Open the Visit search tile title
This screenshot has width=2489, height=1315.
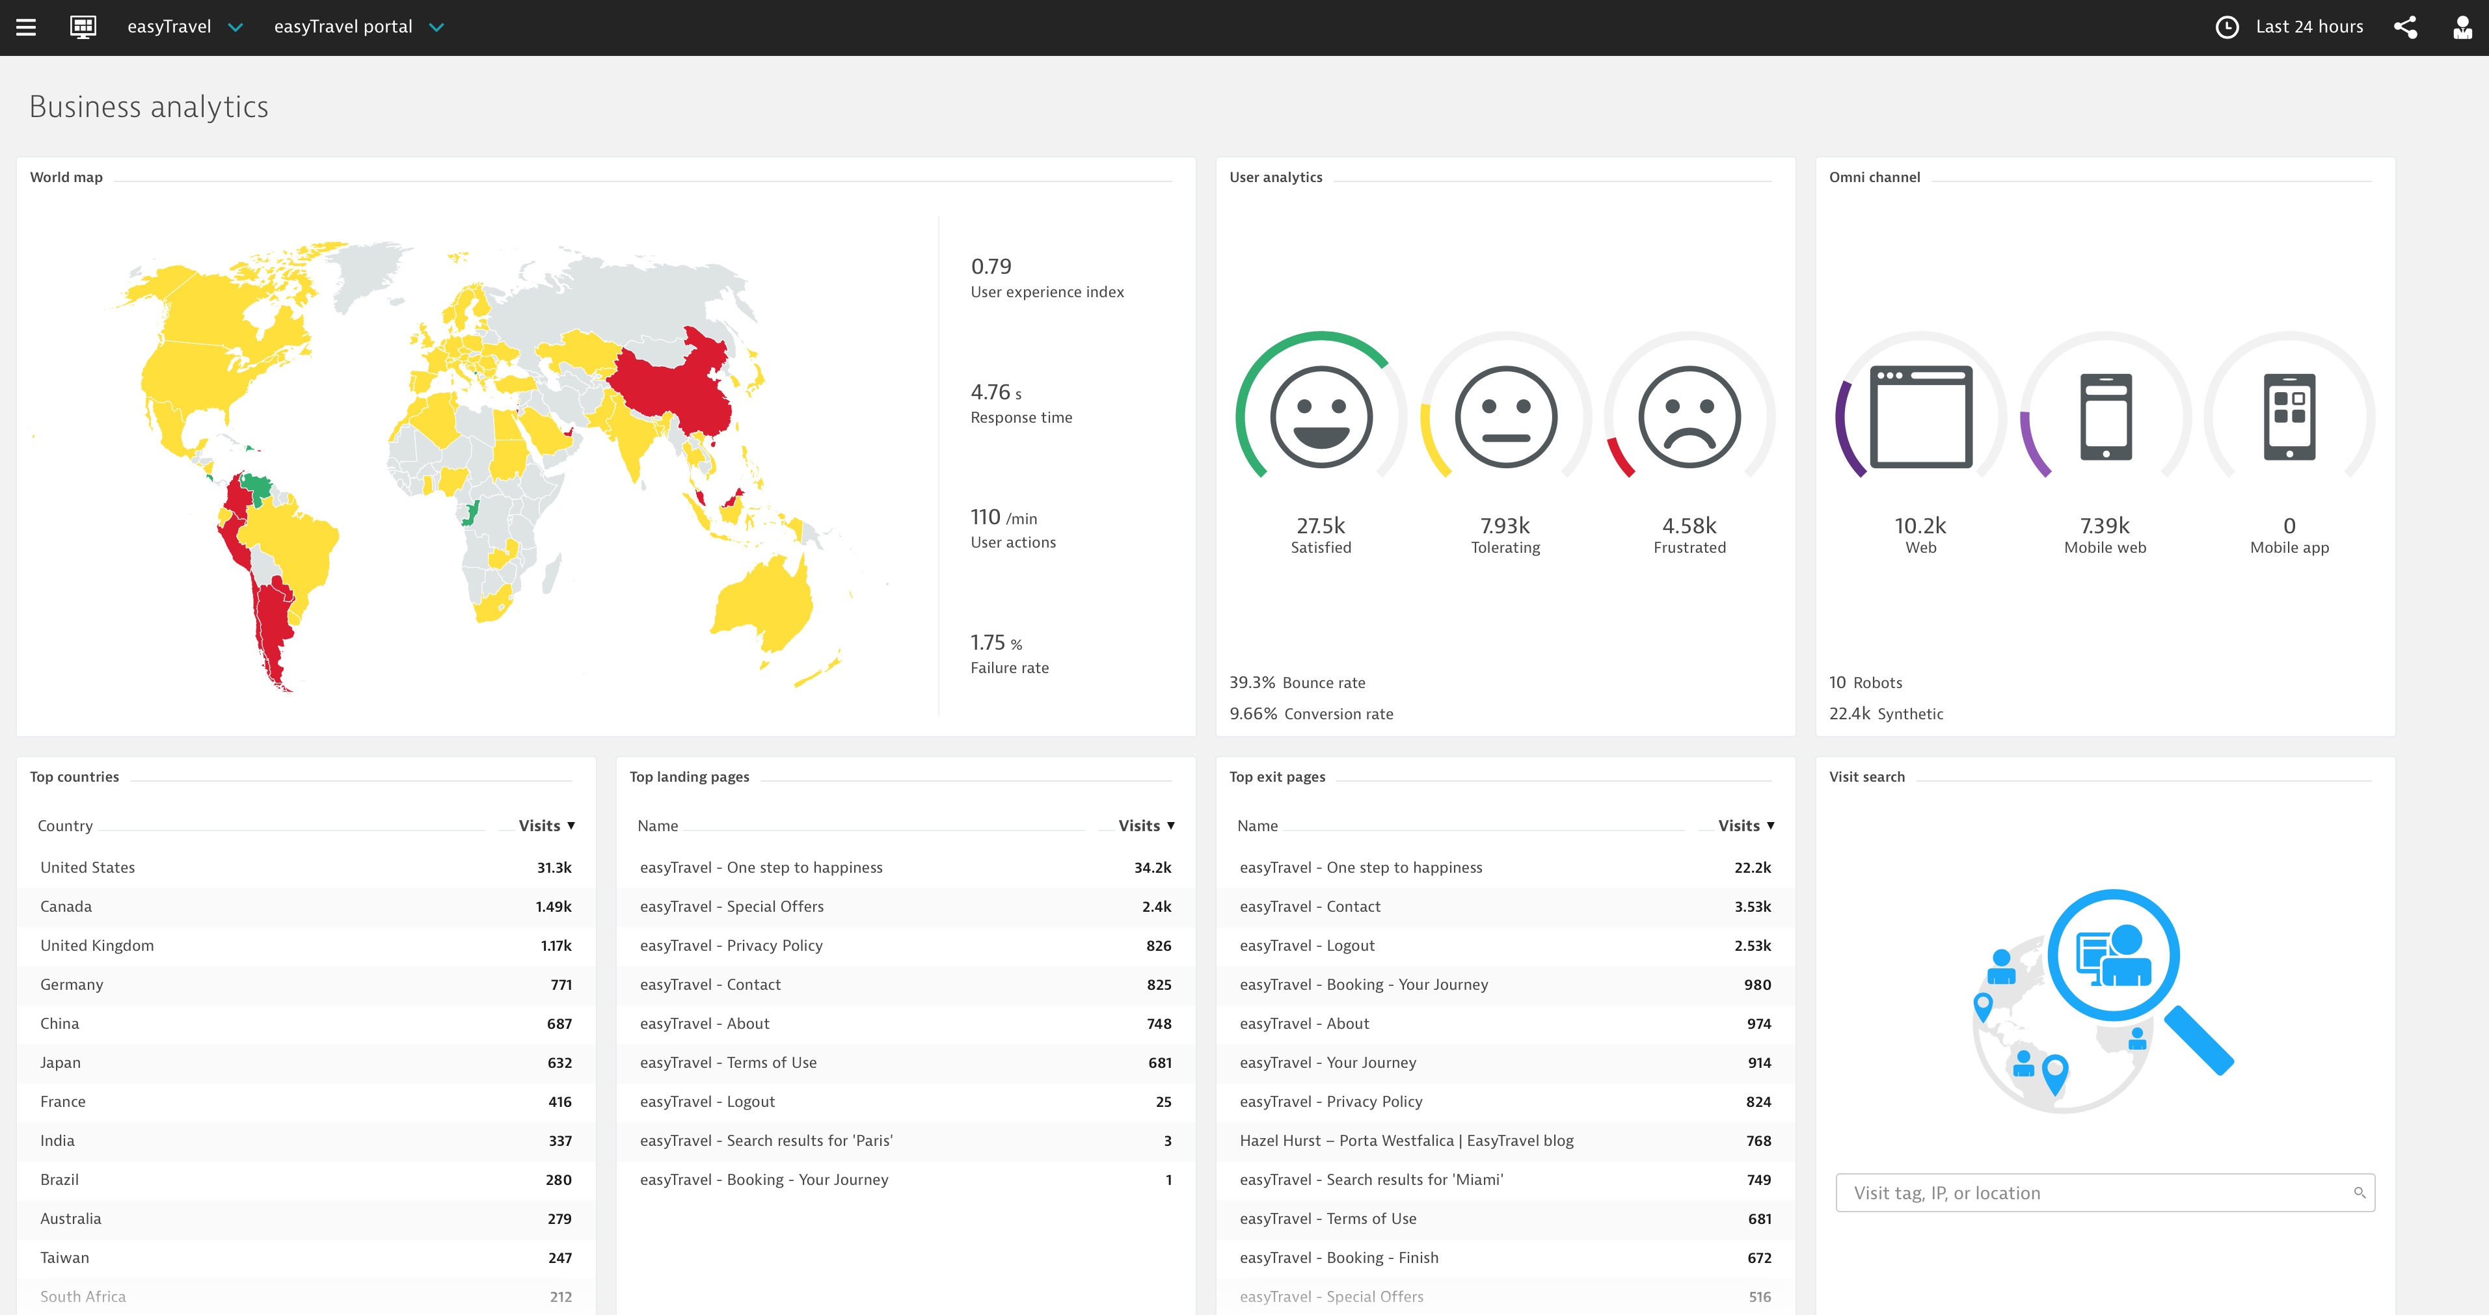(x=1866, y=776)
